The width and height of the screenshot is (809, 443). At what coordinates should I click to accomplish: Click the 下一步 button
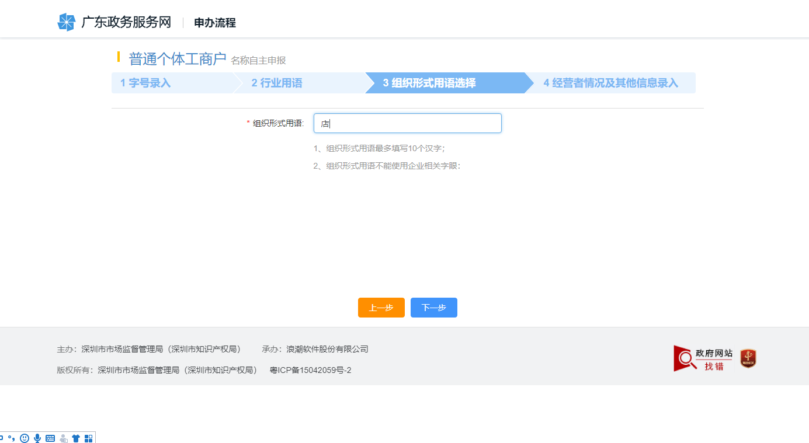pyautogui.click(x=433, y=308)
